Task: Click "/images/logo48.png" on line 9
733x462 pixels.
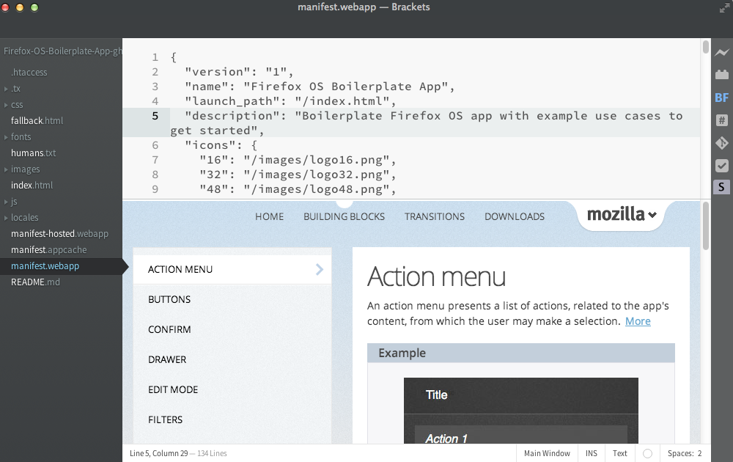Action: 317,189
